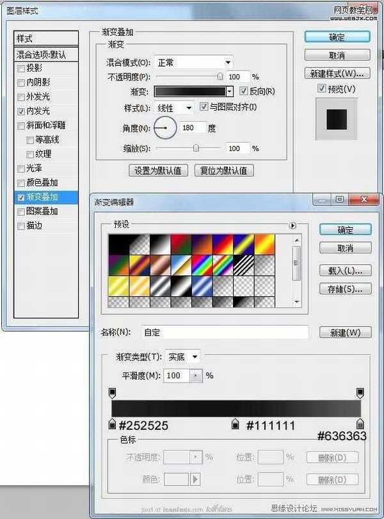Click the gradient bar in the editor
Screen dimensions: 384x519
(x=236, y=408)
